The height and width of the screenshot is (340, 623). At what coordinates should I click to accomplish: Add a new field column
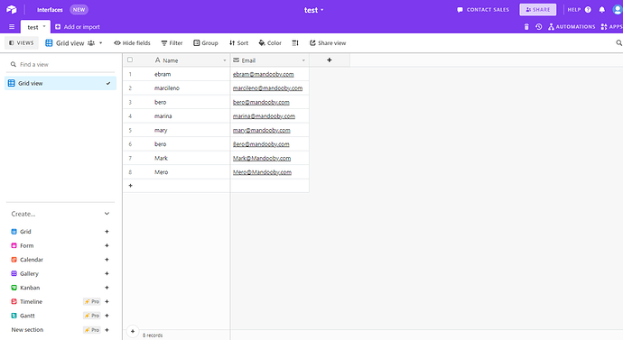tap(329, 60)
